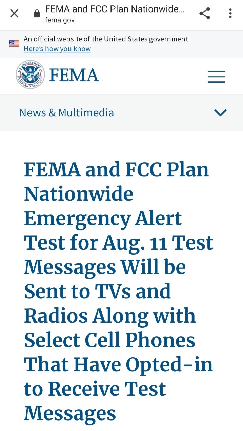The height and width of the screenshot is (431, 243).
Task: Close the browser tab with the X icon
Action: tap(14, 14)
